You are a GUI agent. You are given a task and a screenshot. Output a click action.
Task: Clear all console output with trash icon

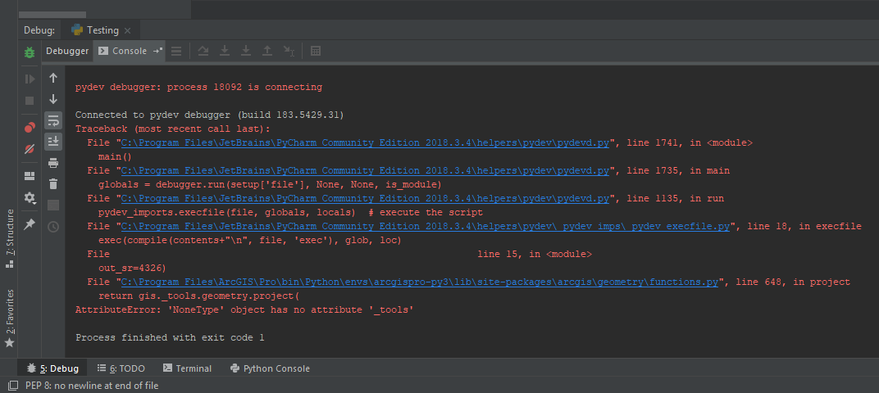pos(53,183)
